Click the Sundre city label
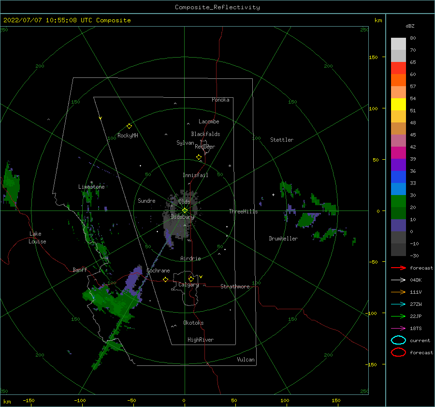 click(x=146, y=200)
